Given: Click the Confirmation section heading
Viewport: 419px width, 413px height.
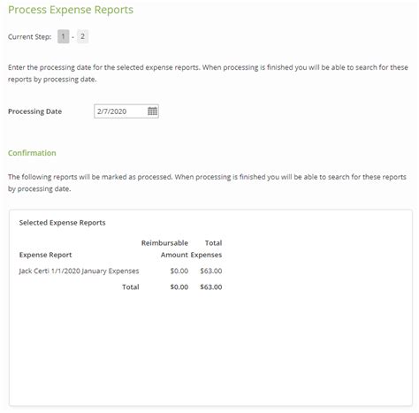Looking at the screenshot, I should click(32, 153).
